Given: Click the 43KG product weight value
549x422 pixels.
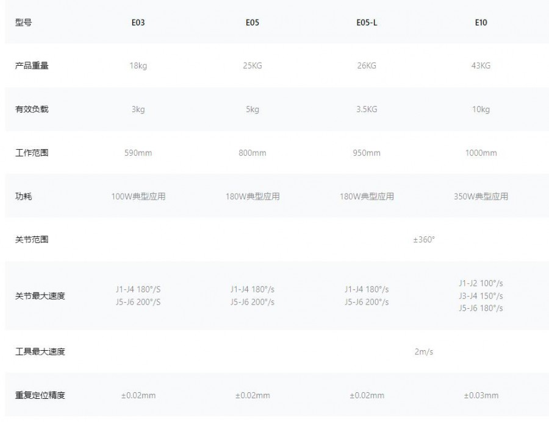Looking at the screenshot, I should [x=481, y=66].
